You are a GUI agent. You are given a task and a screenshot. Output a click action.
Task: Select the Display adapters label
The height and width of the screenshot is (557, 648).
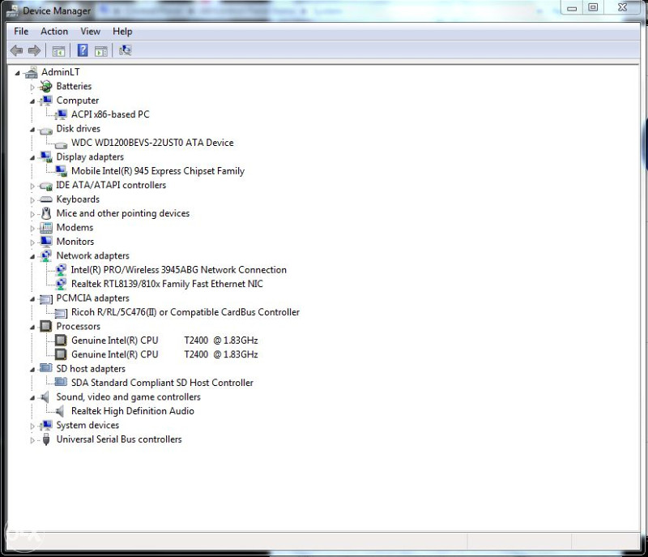point(90,157)
